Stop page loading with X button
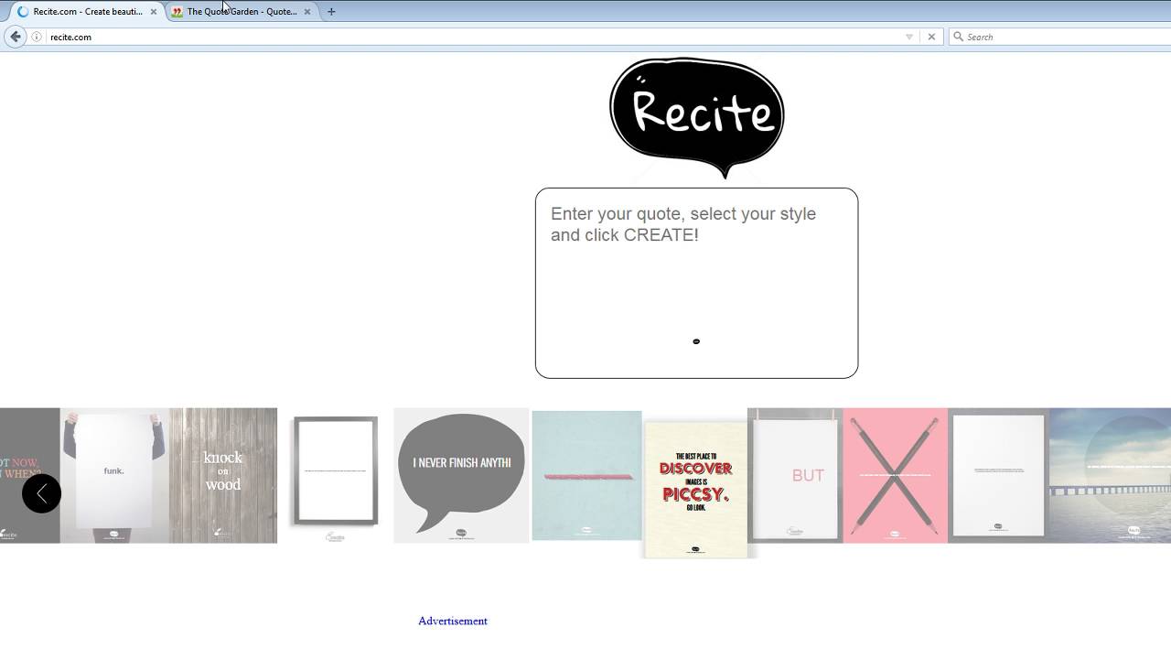 [x=931, y=37]
